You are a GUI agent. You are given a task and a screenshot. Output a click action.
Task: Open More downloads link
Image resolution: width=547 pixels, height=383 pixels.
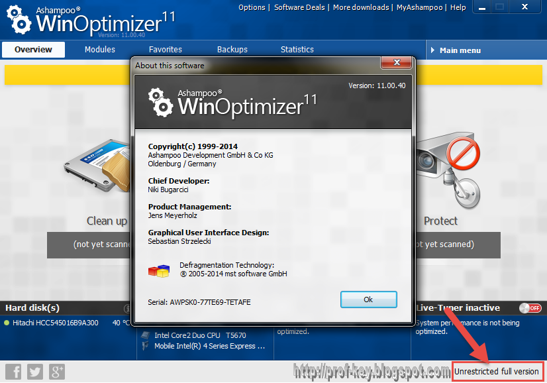[361, 7]
